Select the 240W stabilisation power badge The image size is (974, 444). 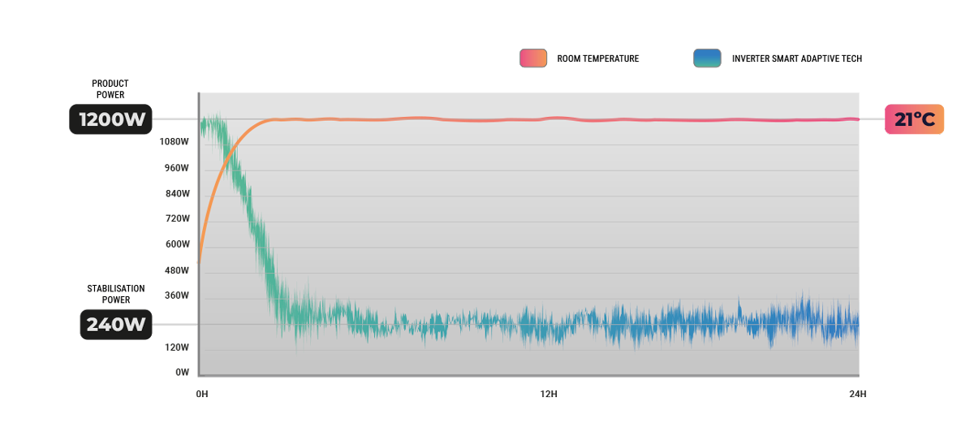tap(116, 325)
